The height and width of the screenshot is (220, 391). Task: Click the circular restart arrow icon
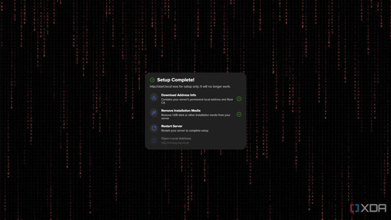154,128
